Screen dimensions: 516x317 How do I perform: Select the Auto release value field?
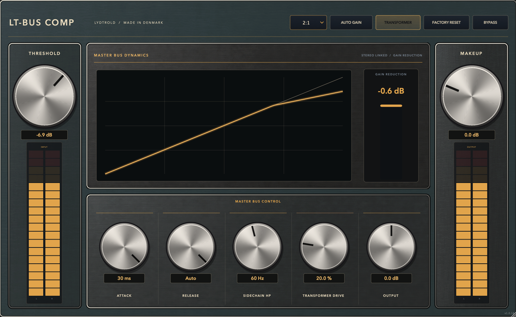[191, 278]
